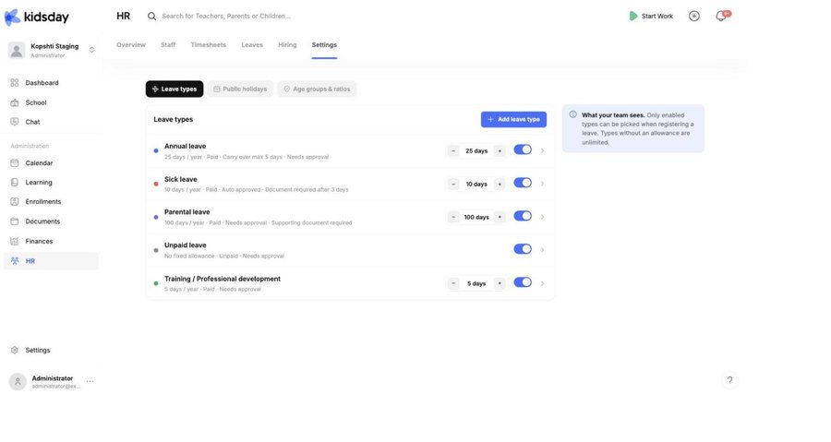Click the 10 days Sick leave value

coord(476,184)
